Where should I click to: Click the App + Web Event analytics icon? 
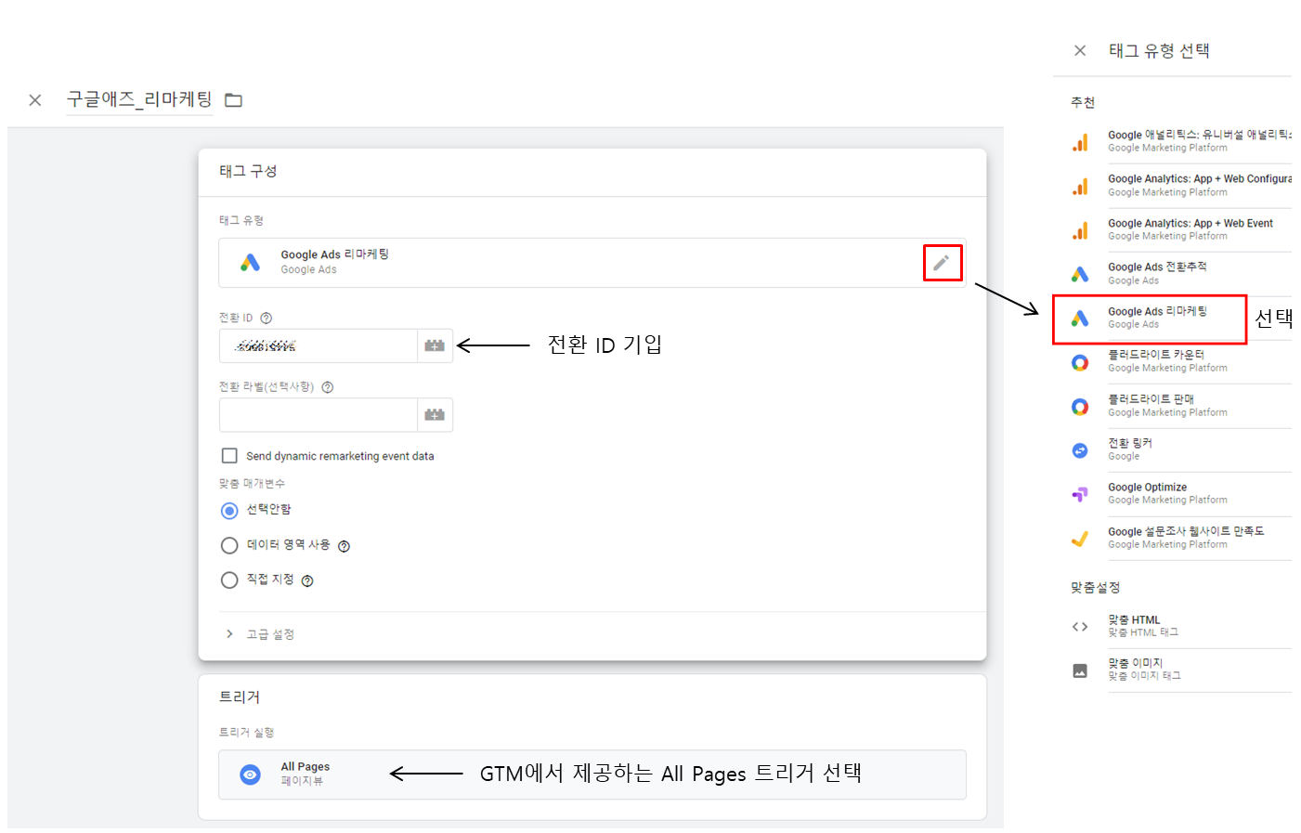pos(1080,230)
